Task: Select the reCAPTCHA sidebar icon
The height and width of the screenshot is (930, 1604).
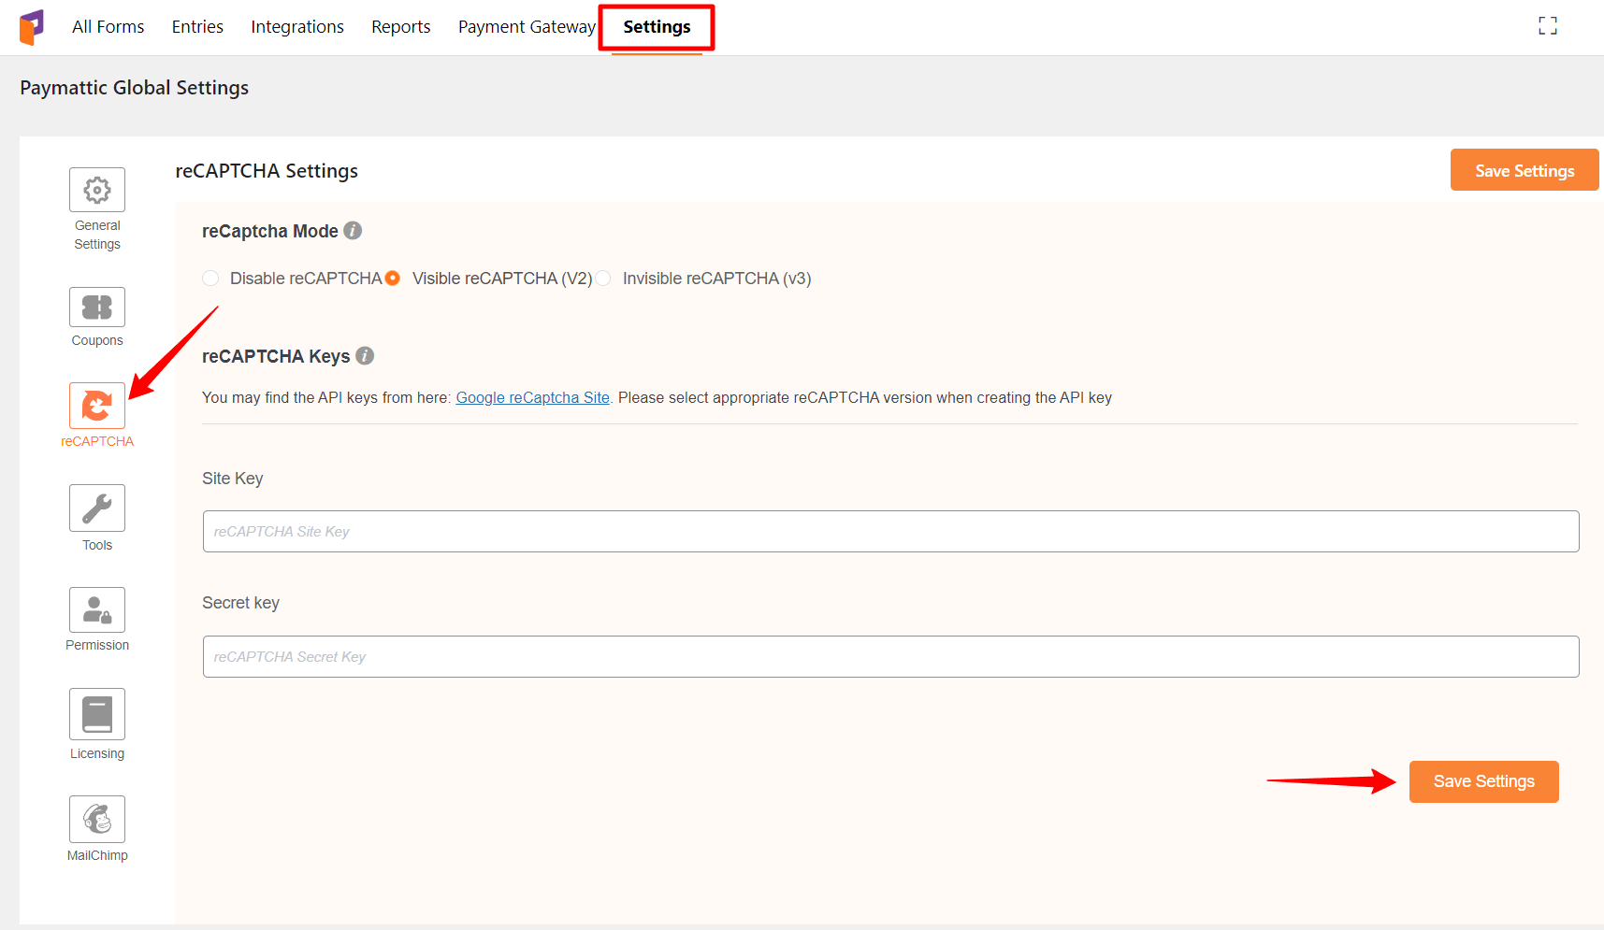Action: 97,406
